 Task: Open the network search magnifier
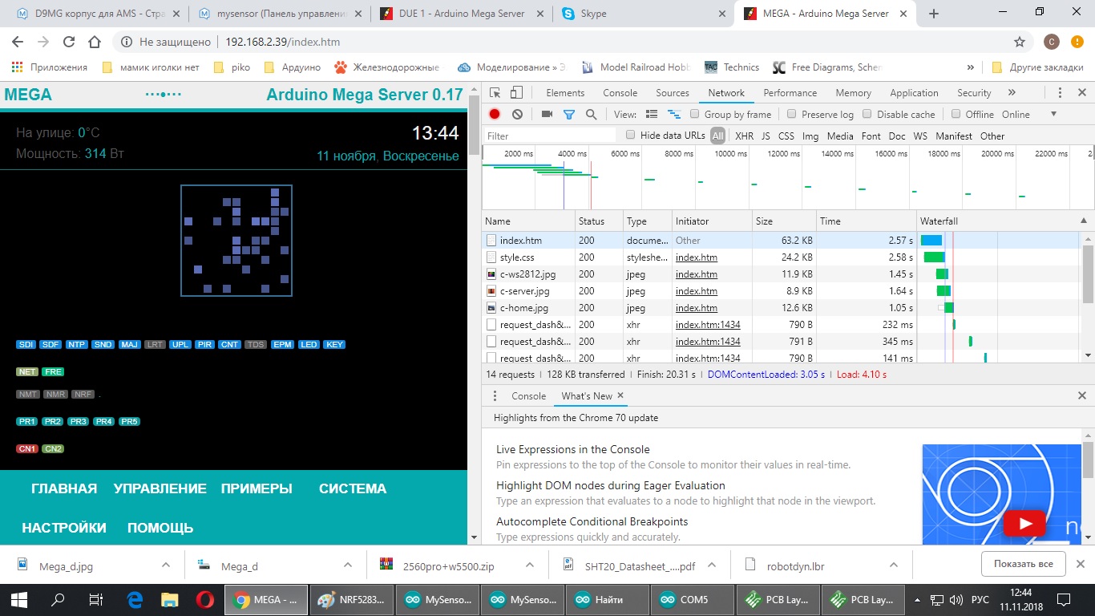tap(592, 115)
